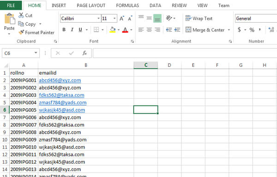Open Alignment dialog launcher
Viewport: 277px width, 177px height.
click(230, 41)
